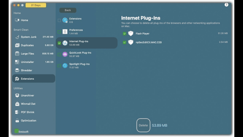
Task: Select the Extensions 0 B row
Action: [x=87, y=20]
